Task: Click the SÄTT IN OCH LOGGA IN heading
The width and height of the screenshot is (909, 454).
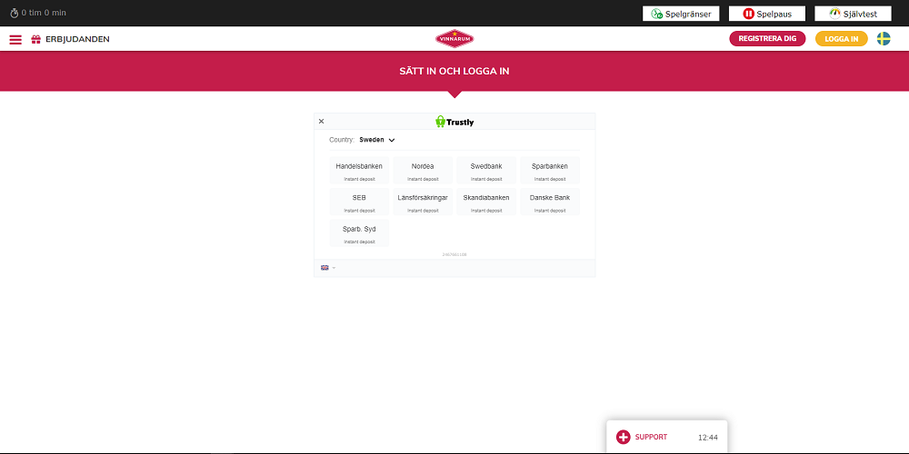Action: (454, 71)
